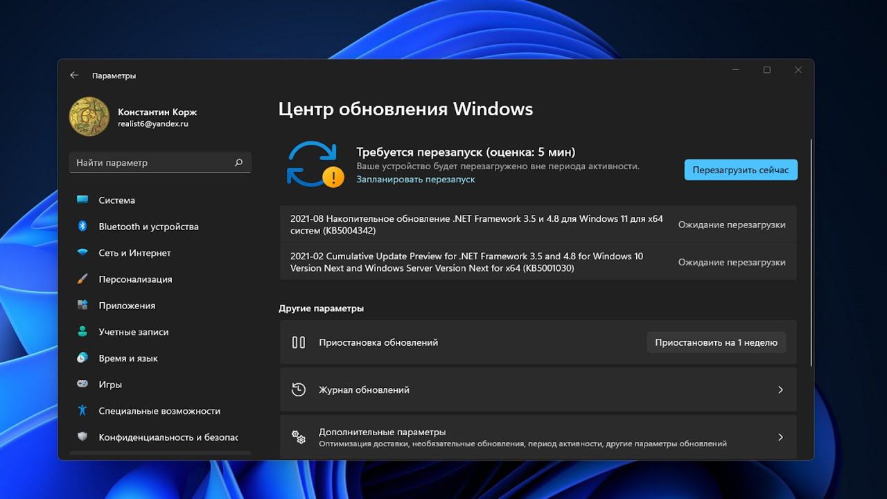Maximize the Settings window
The width and height of the screenshot is (887, 499).
coord(767,70)
